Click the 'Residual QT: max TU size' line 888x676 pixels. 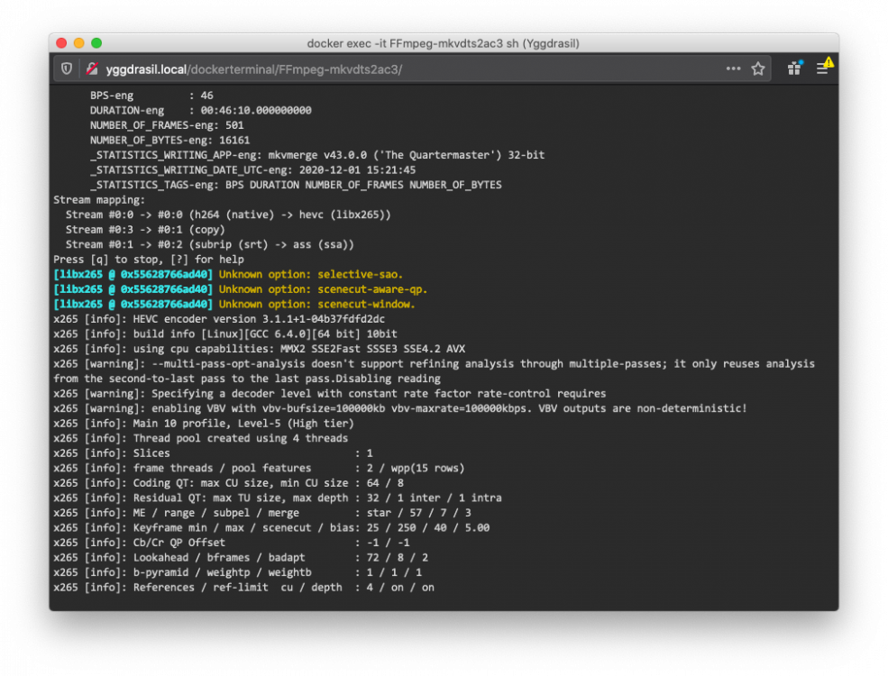278,498
